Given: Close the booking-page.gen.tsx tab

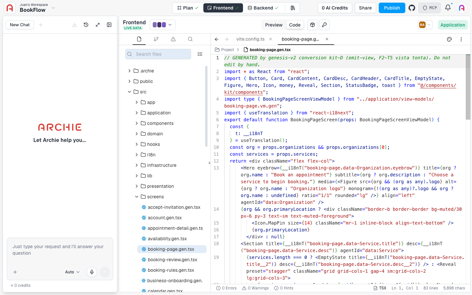Looking at the screenshot, I should 327,39.
